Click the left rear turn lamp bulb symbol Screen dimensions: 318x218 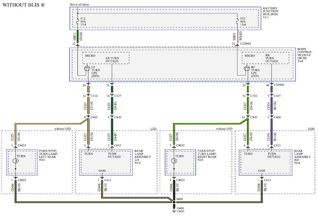tap(16, 161)
